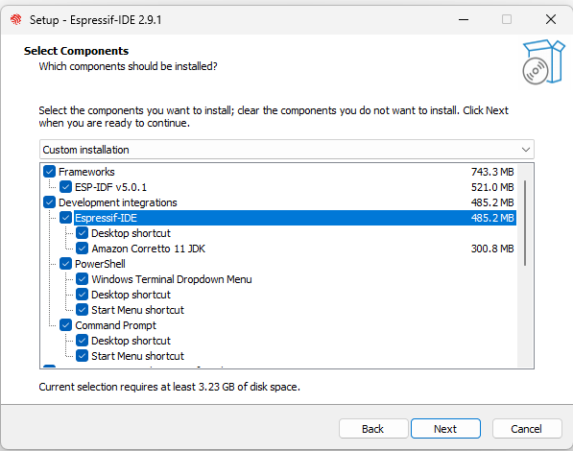Click the Back button
Image resolution: width=573 pixels, height=451 pixels.
click(373, 428)
